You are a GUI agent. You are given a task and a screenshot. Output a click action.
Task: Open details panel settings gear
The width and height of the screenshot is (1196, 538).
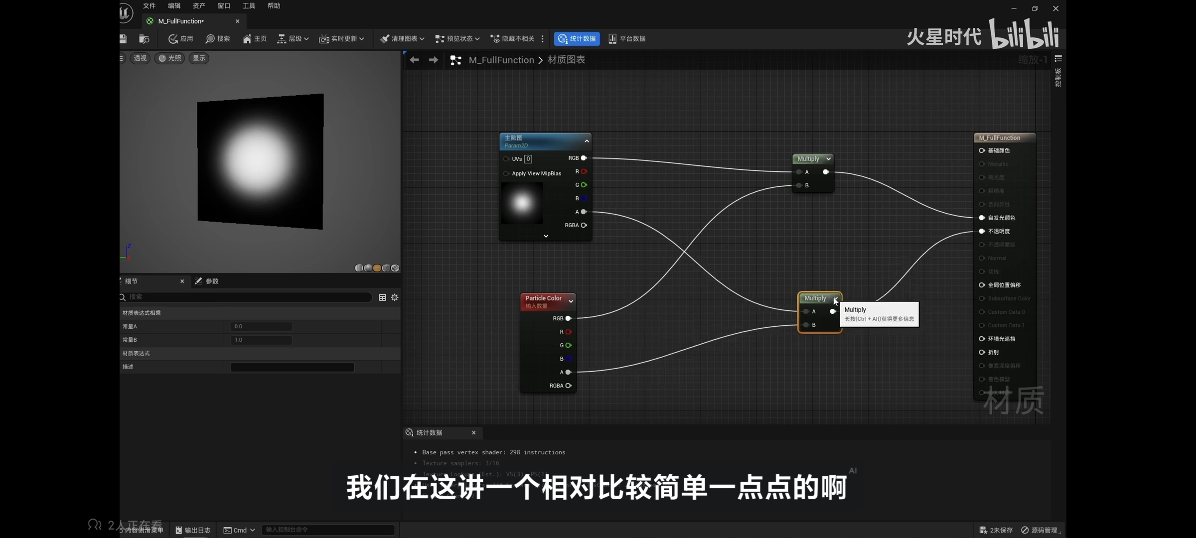click(x=395, y=297)
